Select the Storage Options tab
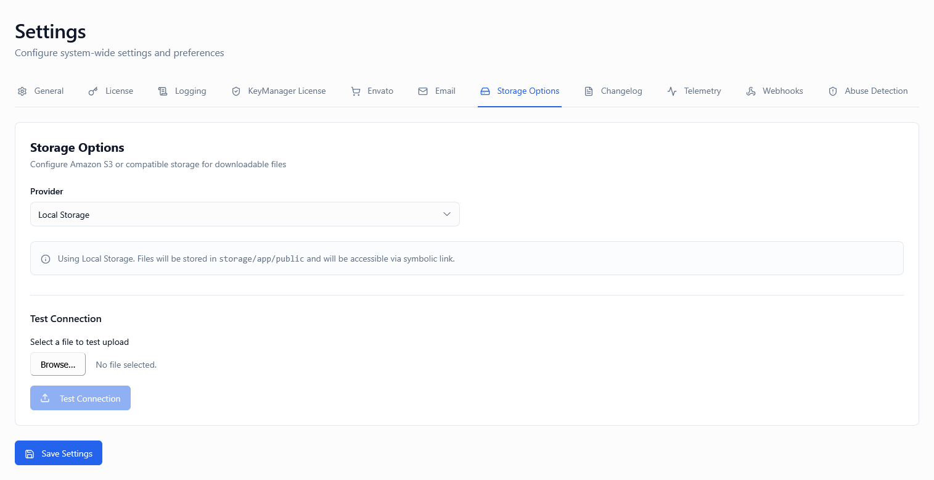Image resolution: width=934 pixels, height=480 pixels. [x=528, y=91]
